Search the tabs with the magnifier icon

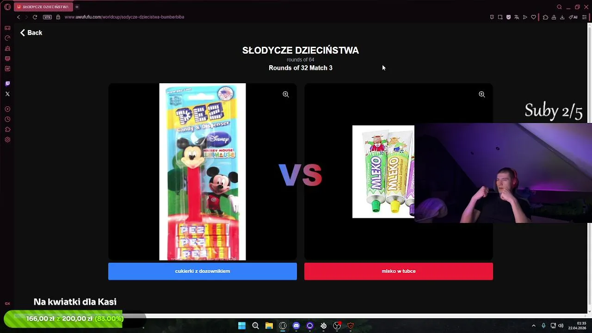[x=559, y=7]
